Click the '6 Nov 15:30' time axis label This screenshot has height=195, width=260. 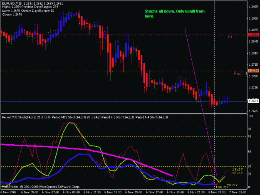coord(134,193)
